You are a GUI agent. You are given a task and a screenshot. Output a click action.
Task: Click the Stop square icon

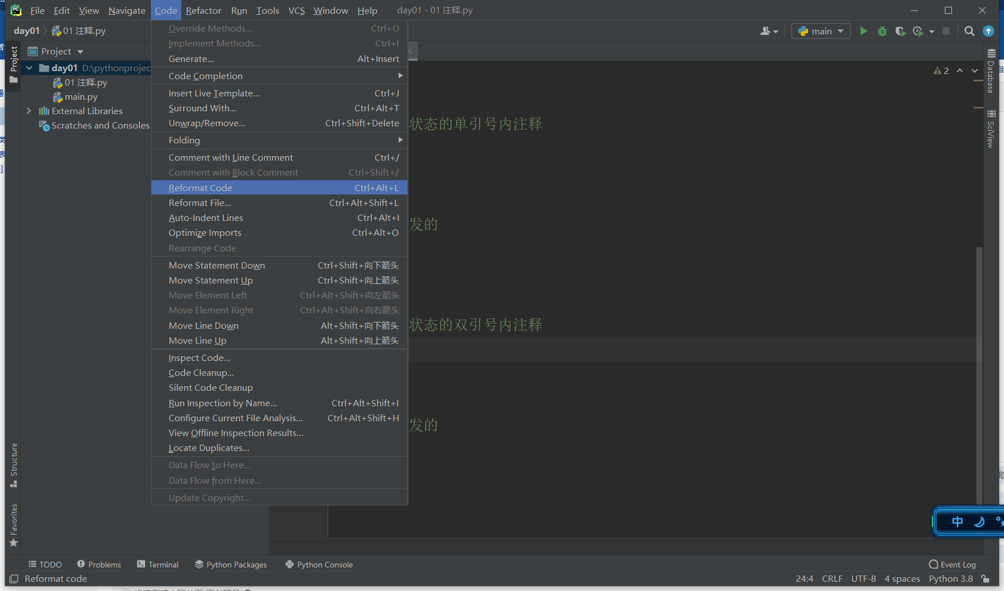coord(946,31)
